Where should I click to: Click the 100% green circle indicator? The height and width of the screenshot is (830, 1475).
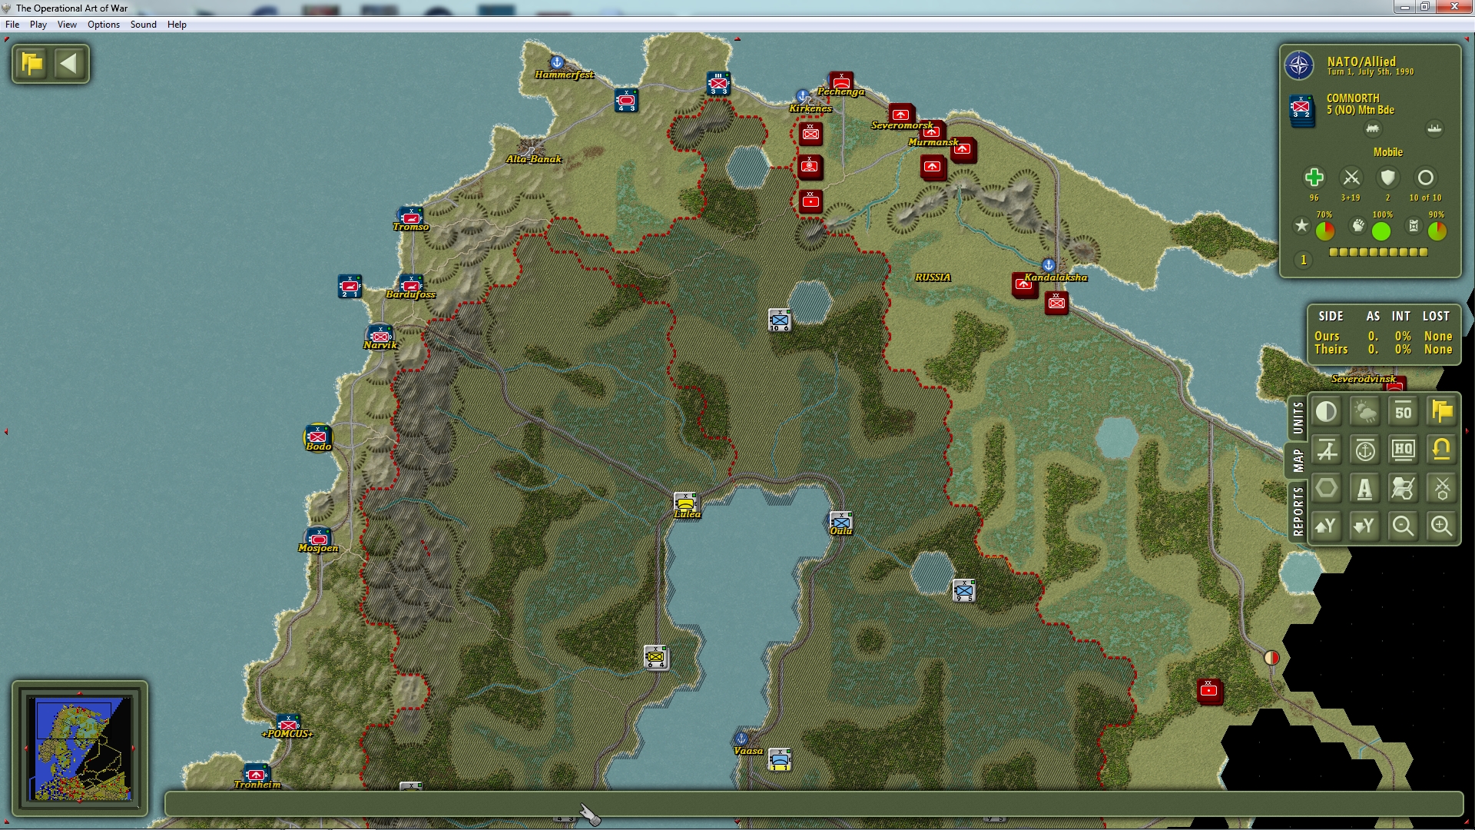[x=1381, y=231]
